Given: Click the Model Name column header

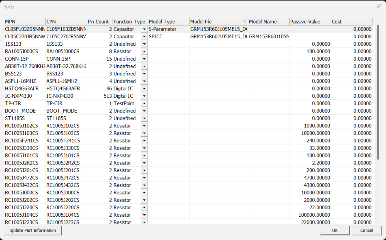Looking at the screenshot, I should [268, 22].
